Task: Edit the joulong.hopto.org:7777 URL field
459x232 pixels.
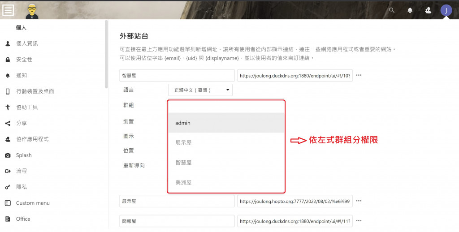Action: [295, 201]
